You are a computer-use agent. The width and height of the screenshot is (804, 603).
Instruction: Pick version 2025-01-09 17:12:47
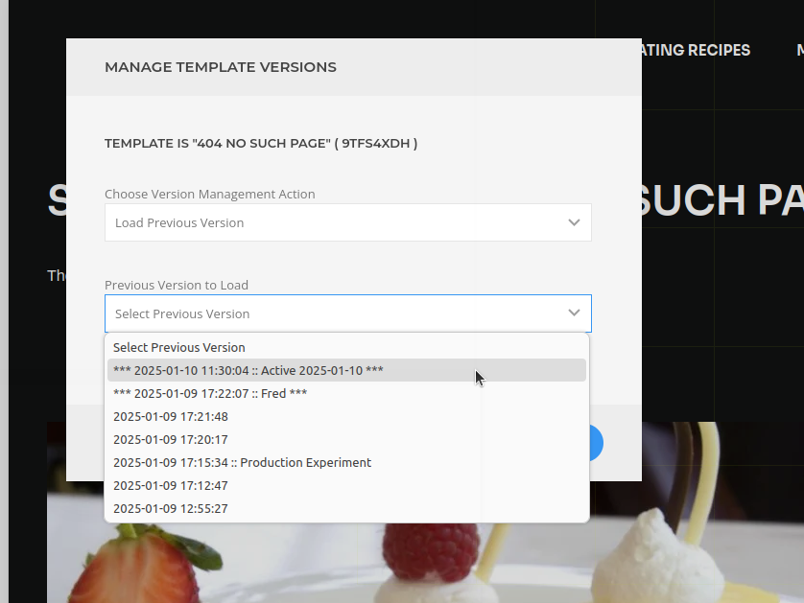pyautogui.click(x=346, y=485)
